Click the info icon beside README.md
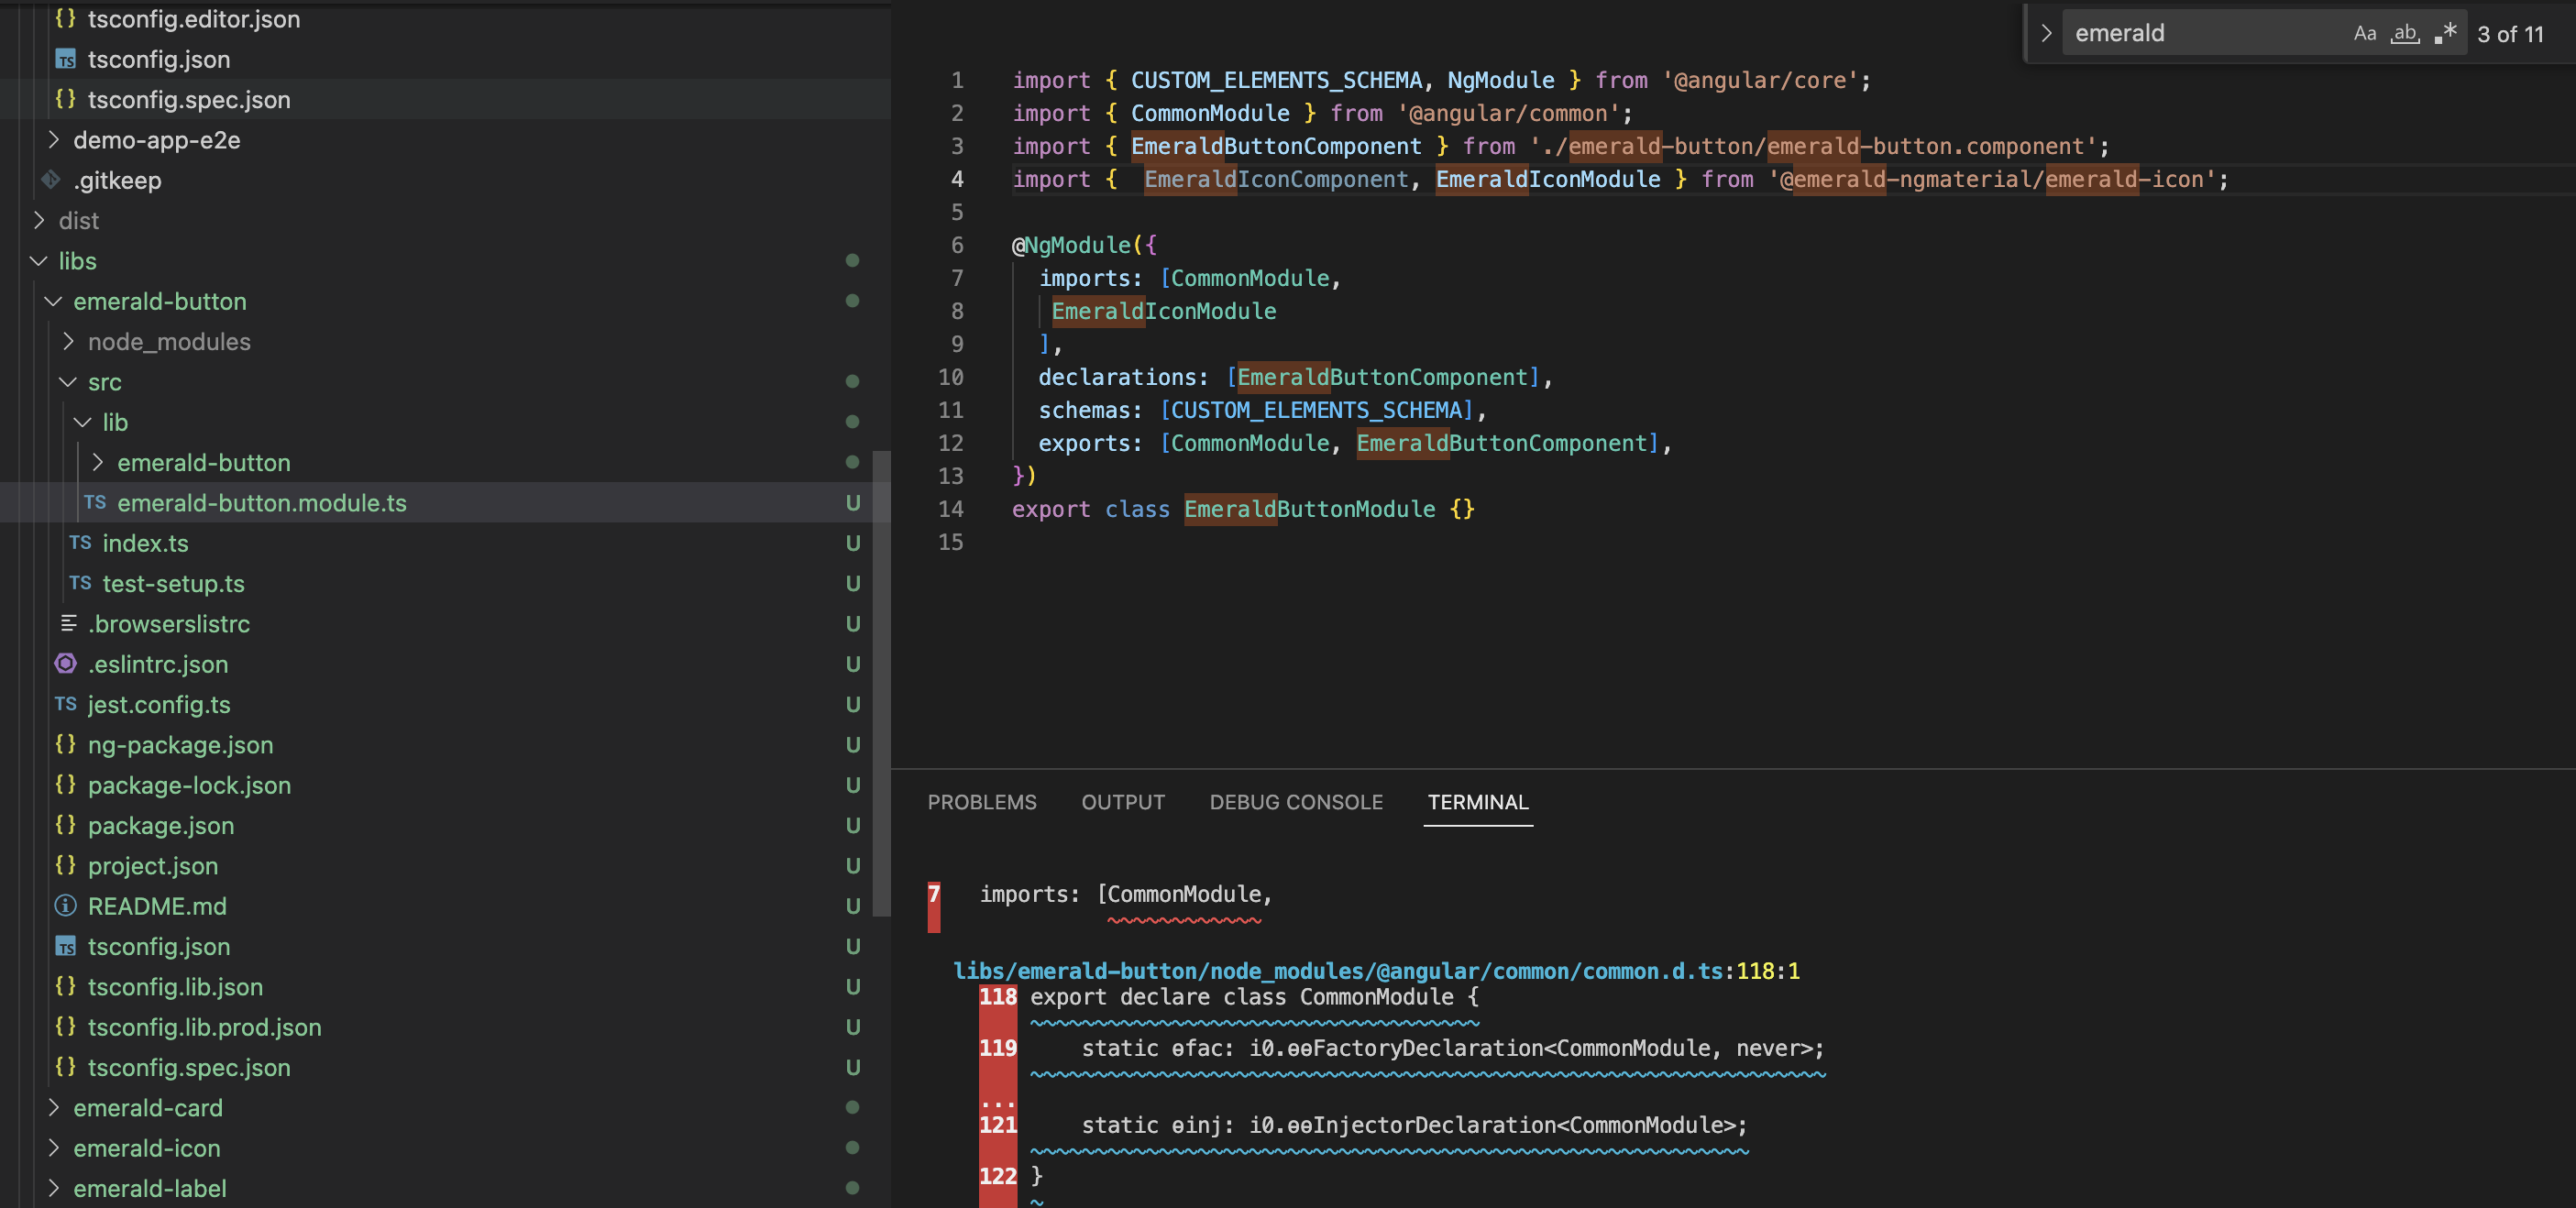This screenshot has height=1208, width=2576. [65, 906]
